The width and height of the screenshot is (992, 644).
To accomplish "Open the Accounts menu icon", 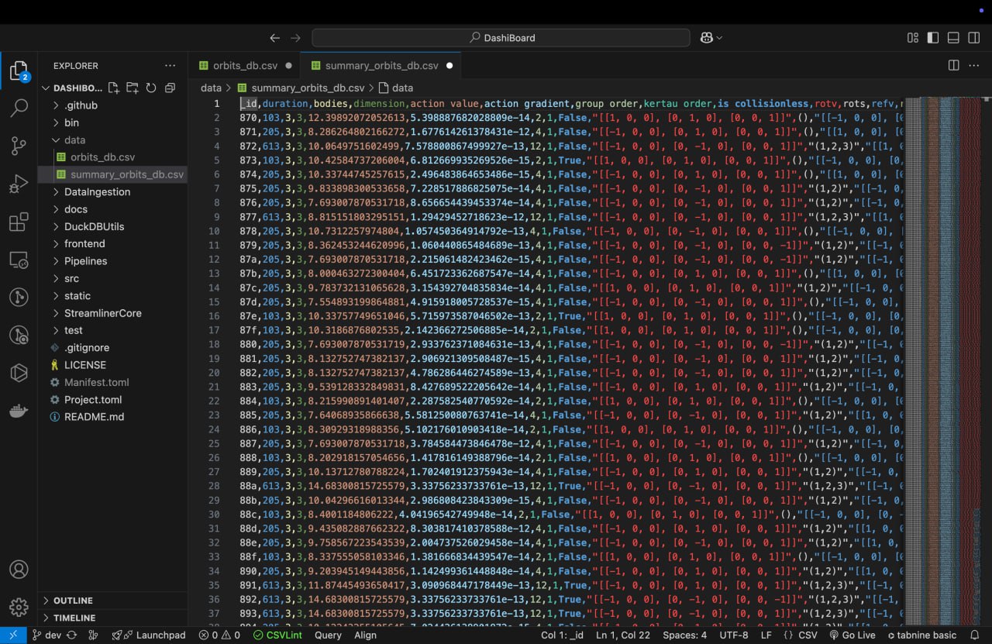I will 19,569.
